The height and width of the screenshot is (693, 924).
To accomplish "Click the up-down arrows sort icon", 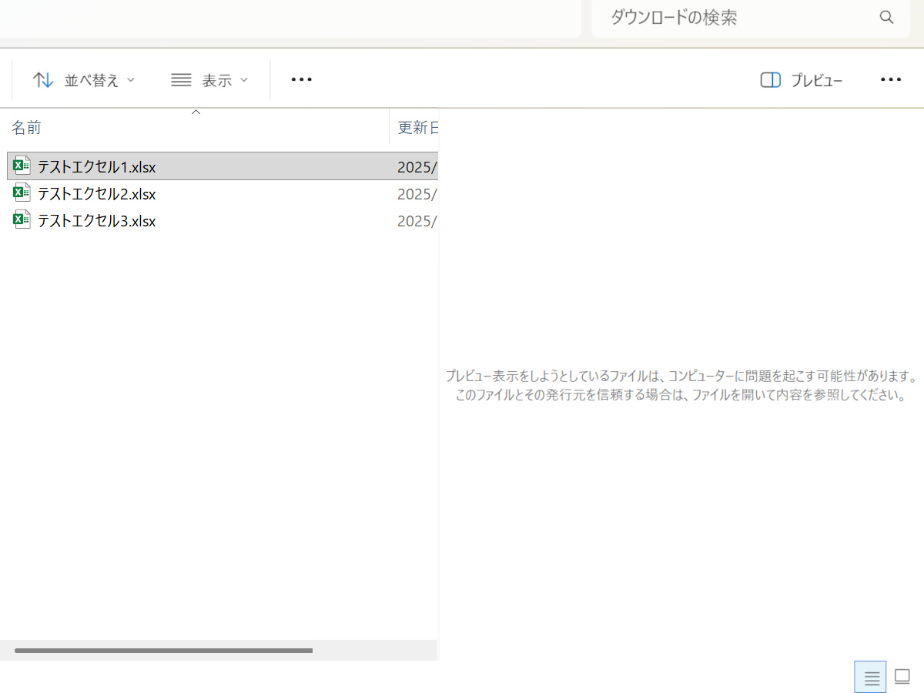I will pos(43,79).
